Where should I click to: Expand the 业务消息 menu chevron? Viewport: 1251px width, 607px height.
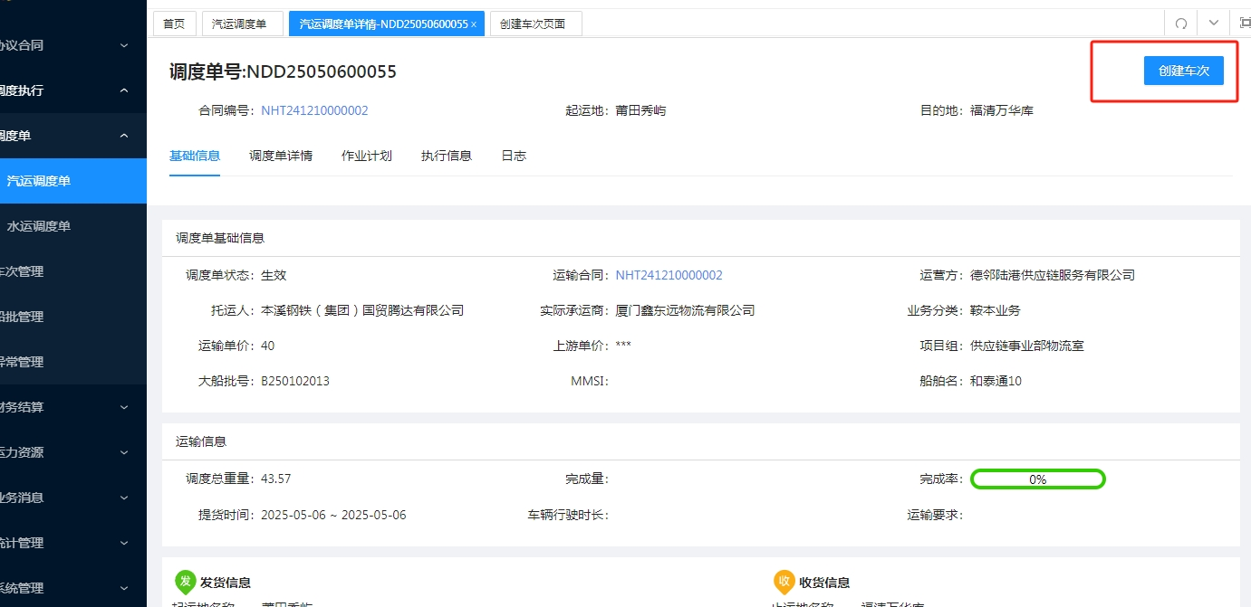(124, 498)
